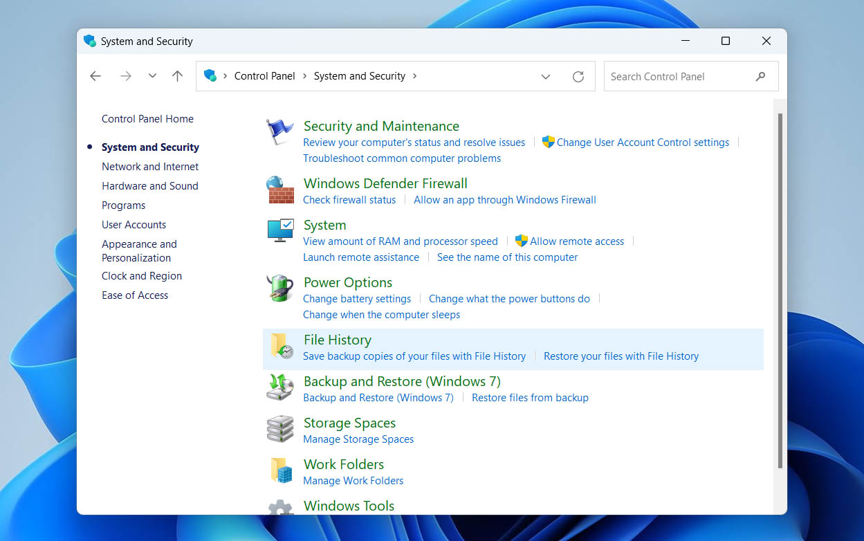Open the Windows Defender Firewall heading
Viewport: 864px width, 541px height.
click(385, 183)
